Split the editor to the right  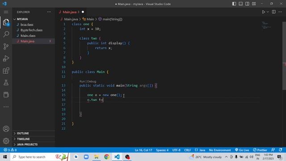click(x=273, y=12)
